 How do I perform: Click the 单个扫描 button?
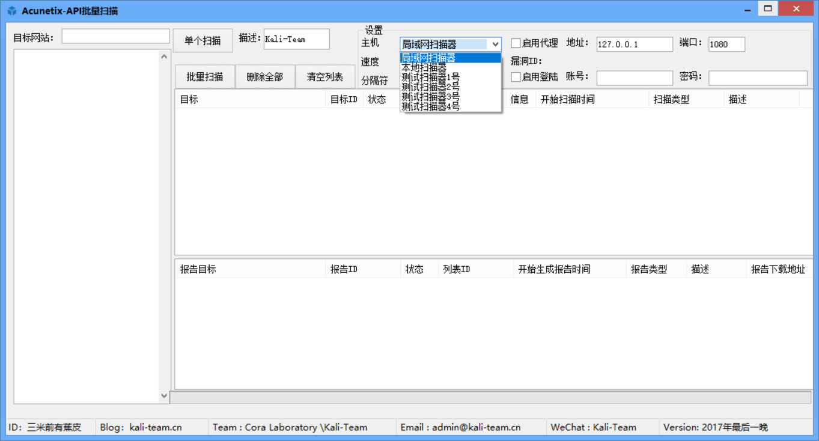pos(203,41)
